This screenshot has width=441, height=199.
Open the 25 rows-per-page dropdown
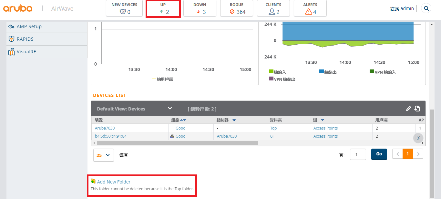pos(103,155)
